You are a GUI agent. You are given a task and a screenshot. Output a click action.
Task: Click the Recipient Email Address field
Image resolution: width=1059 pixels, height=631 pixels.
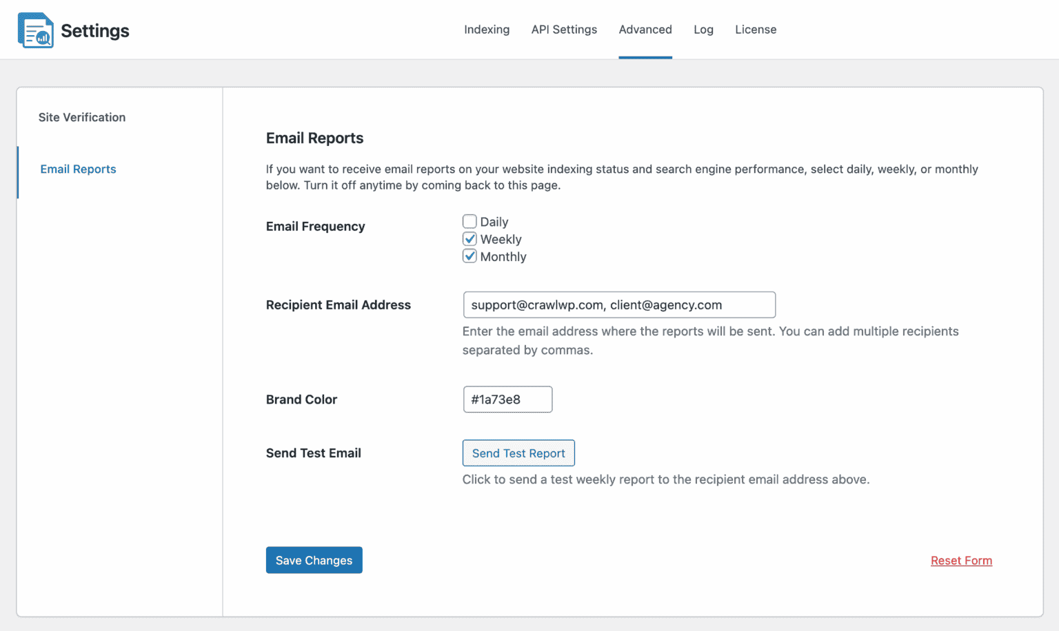[619, 304]
